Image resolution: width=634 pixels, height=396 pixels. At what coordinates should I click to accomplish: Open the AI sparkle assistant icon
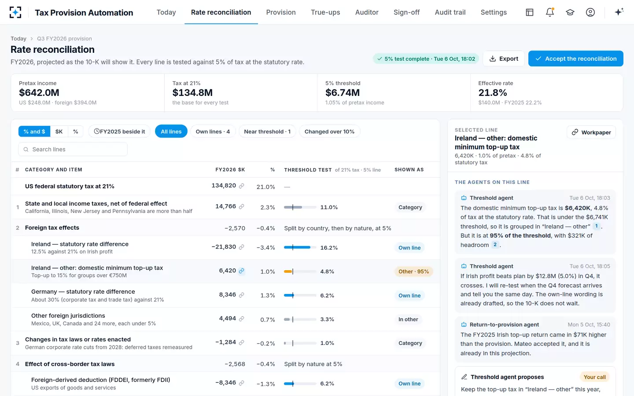click(619, 12)
